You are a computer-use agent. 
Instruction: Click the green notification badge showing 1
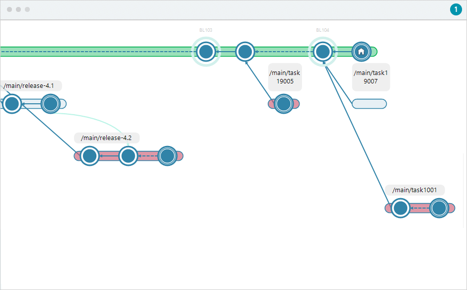pos(456,9)
